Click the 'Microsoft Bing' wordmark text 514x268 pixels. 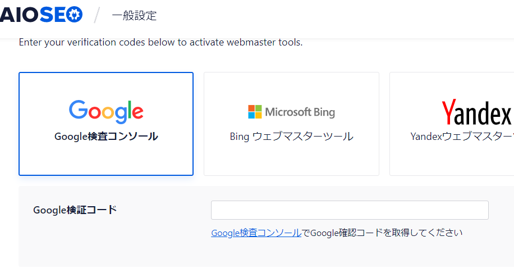300,112
